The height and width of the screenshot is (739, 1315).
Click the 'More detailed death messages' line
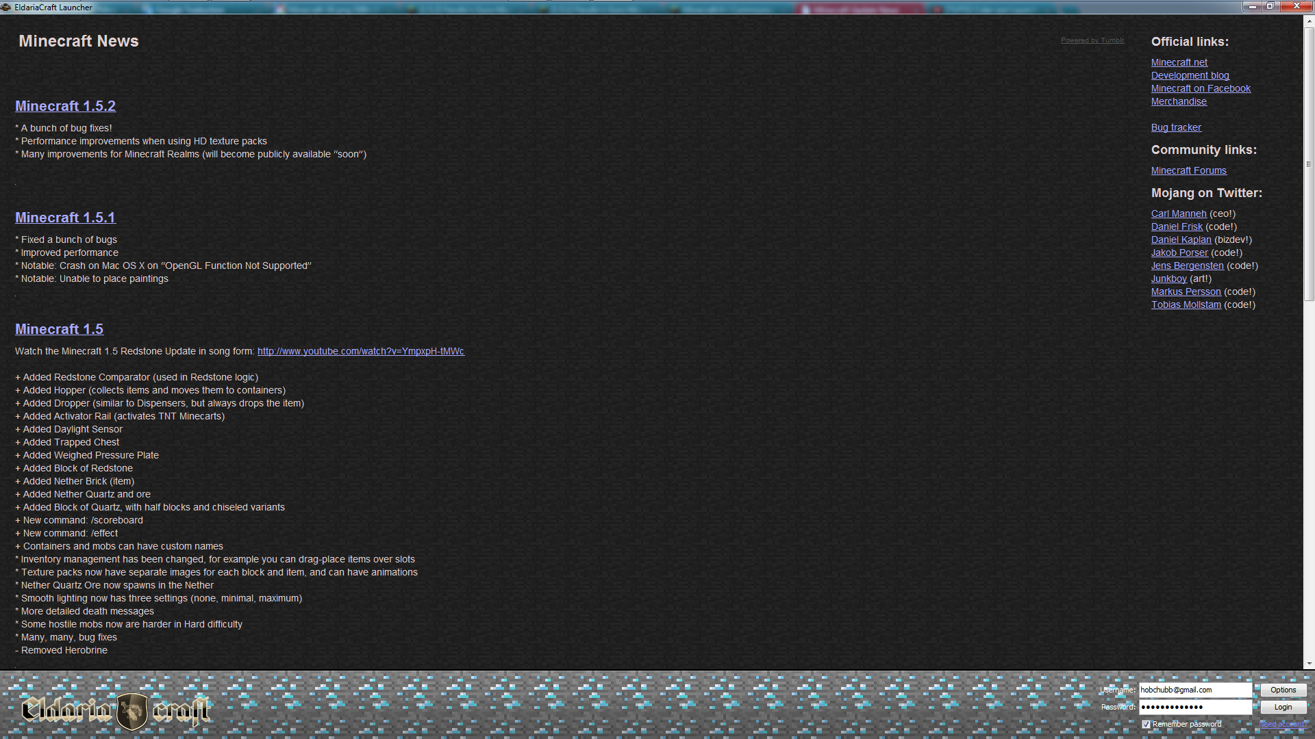[85, 611]
